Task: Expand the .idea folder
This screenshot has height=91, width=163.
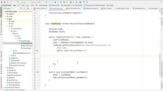Action: tap(5, 16)
